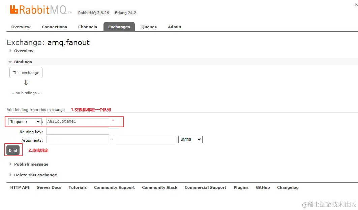358x210 pixels.
Task: Select the Exchanges tab
Action: [119, 27]
